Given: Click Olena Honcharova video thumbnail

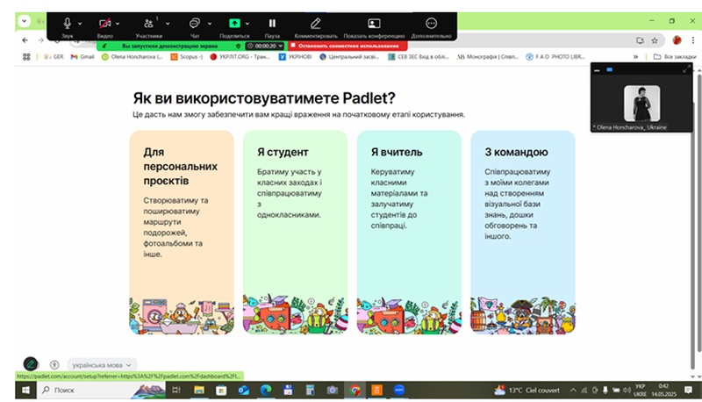Looking at the screenshot, I should point(641,104).
